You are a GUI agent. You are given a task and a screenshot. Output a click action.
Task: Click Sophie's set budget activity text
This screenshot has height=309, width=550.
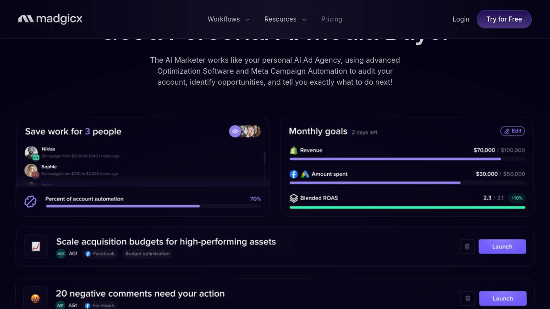click(x=80, y=174)
